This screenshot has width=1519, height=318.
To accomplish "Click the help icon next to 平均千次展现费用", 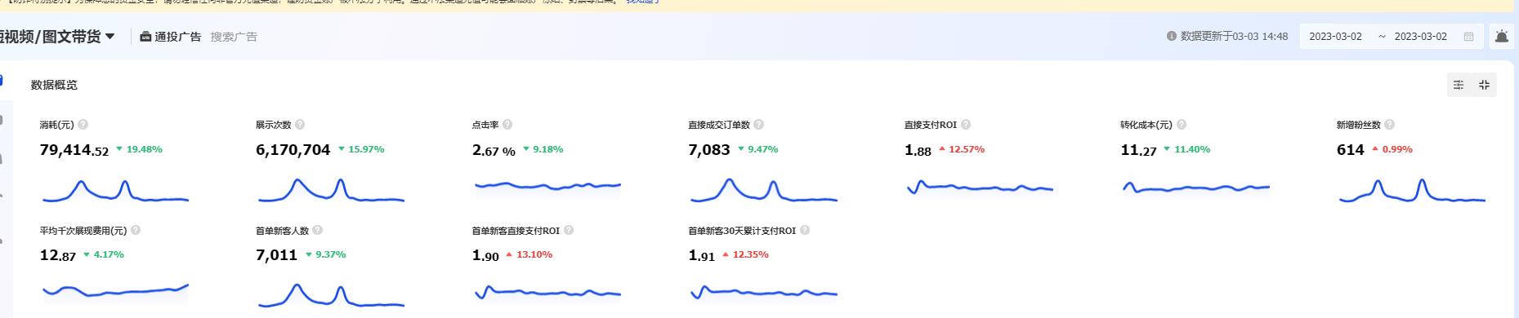I will (136, 230).
